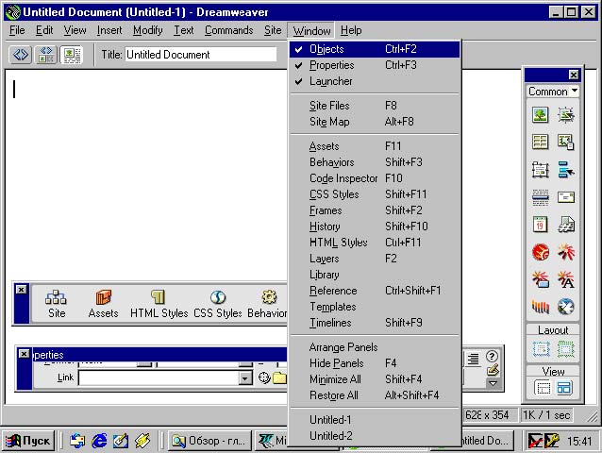
Task: Switch to Layout View icon
Action: tap(564, 388)
